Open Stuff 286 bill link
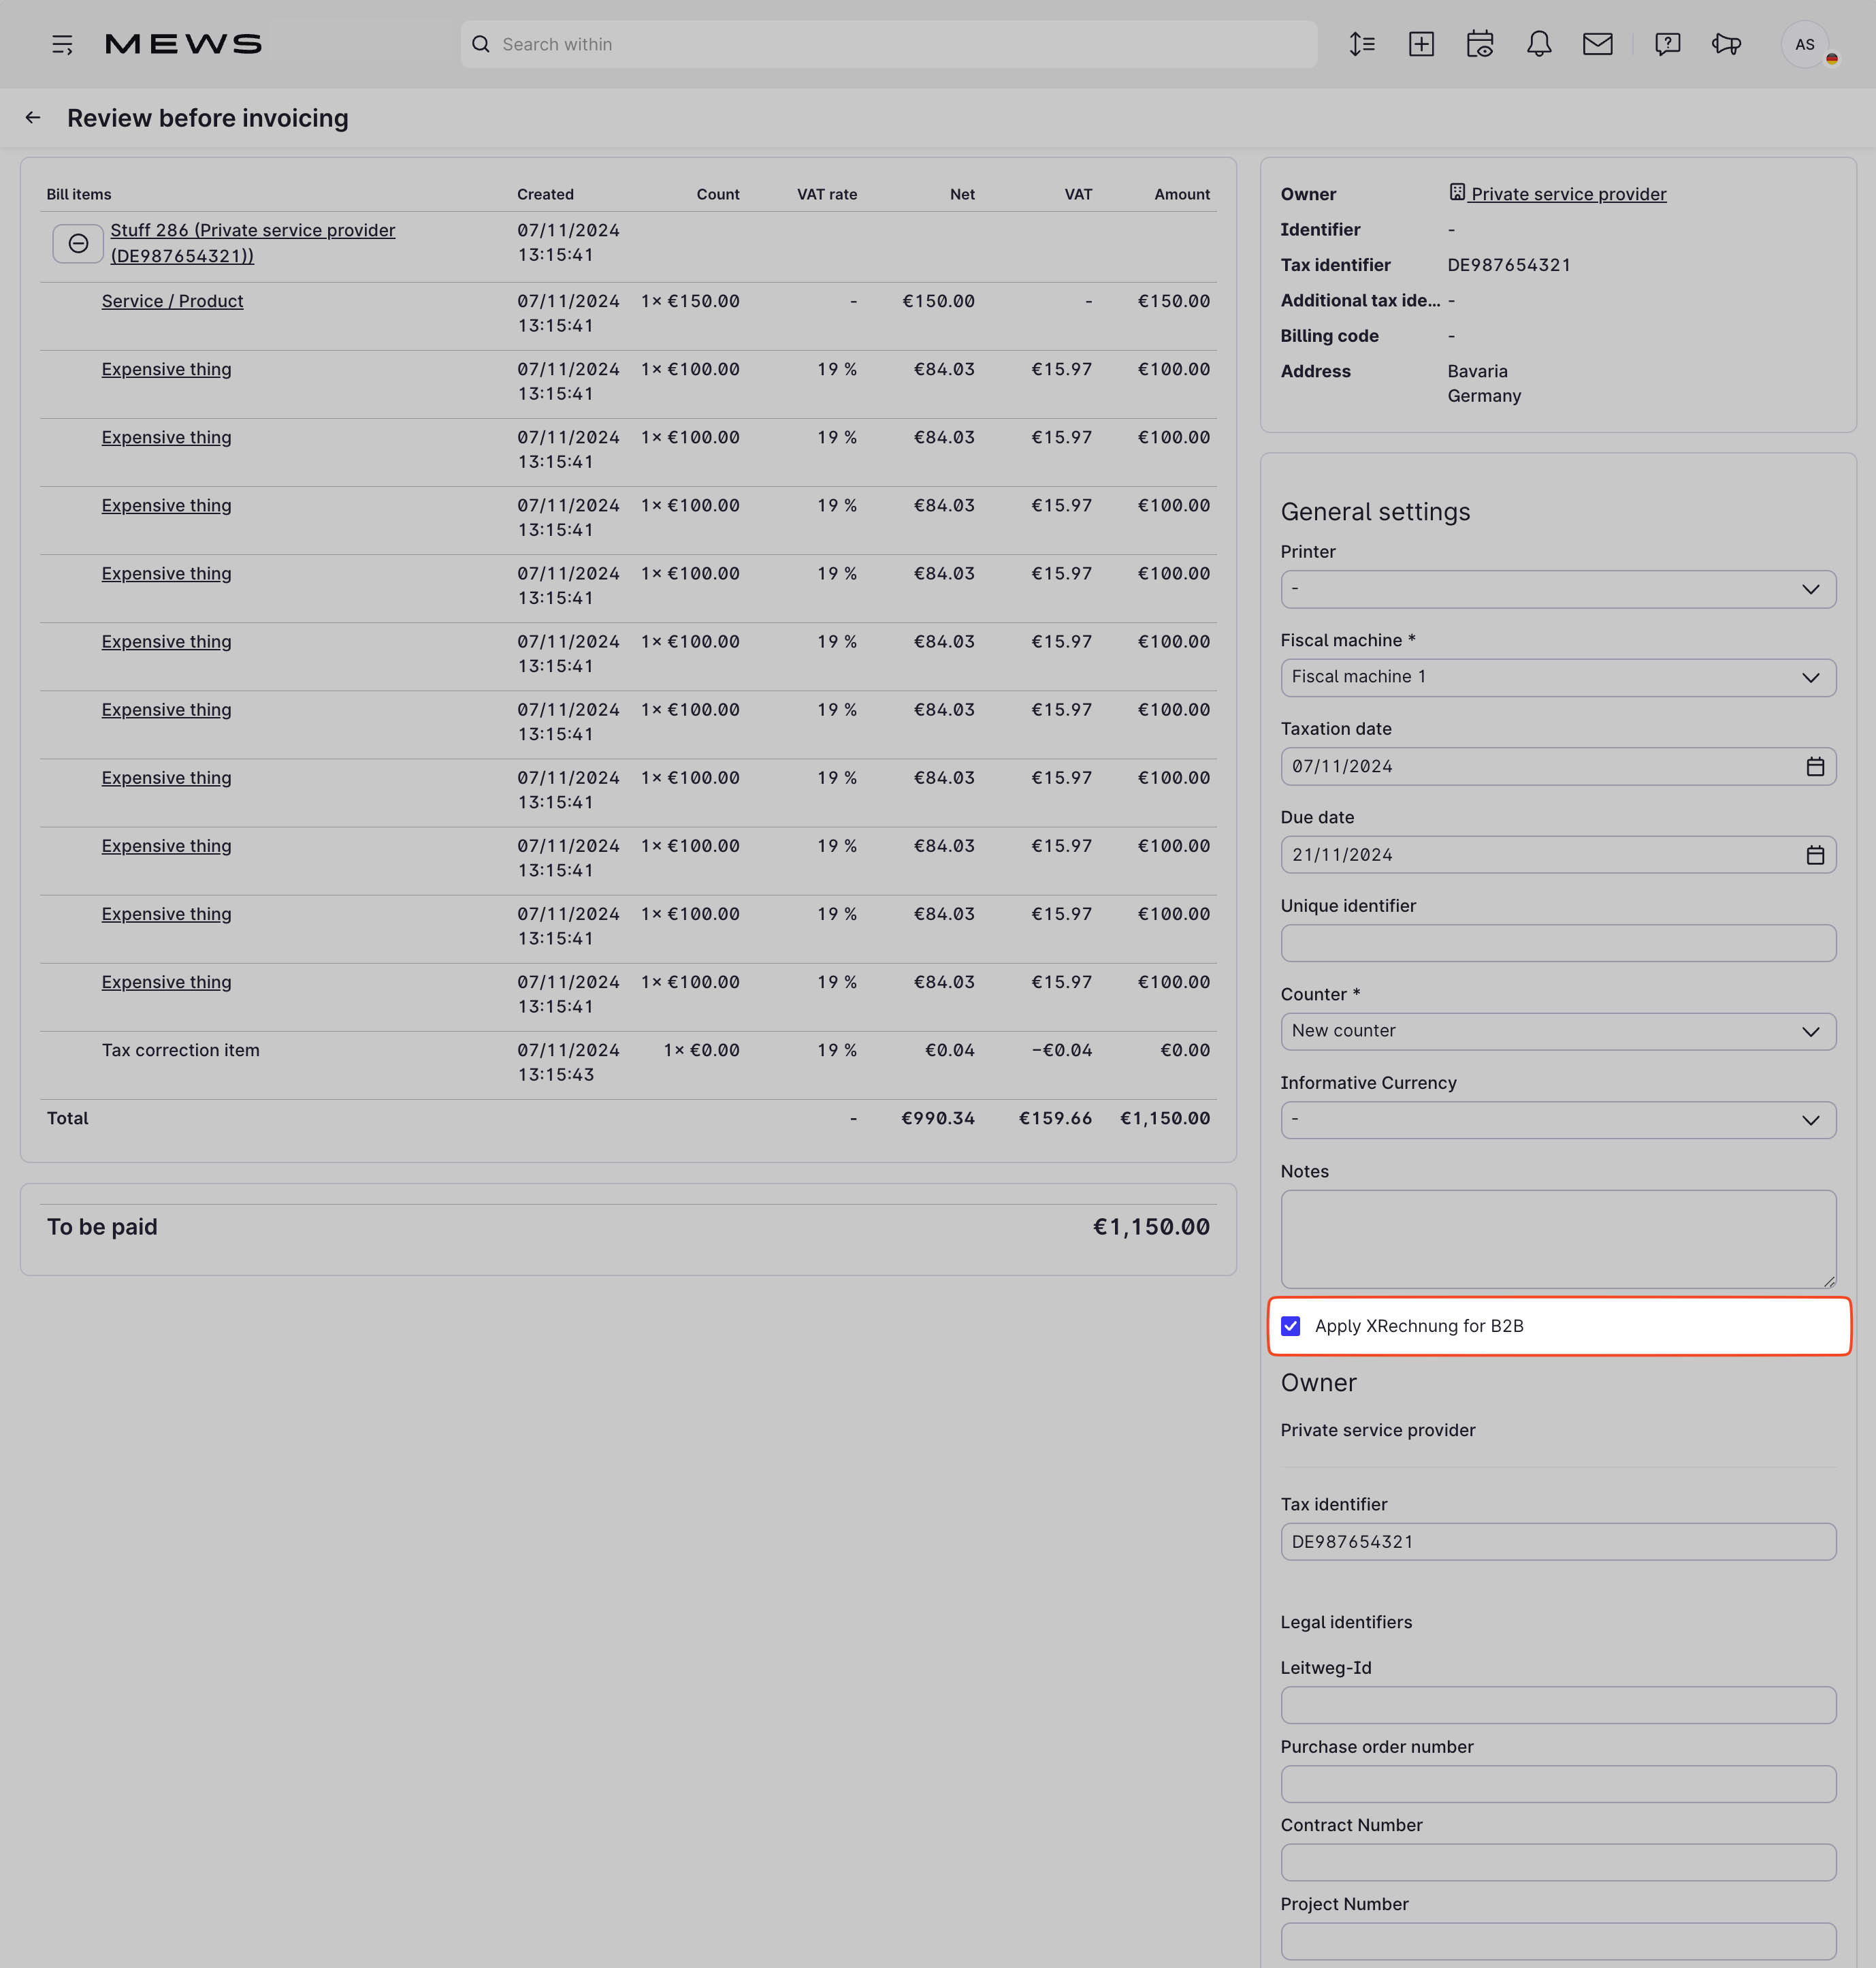 253,243
